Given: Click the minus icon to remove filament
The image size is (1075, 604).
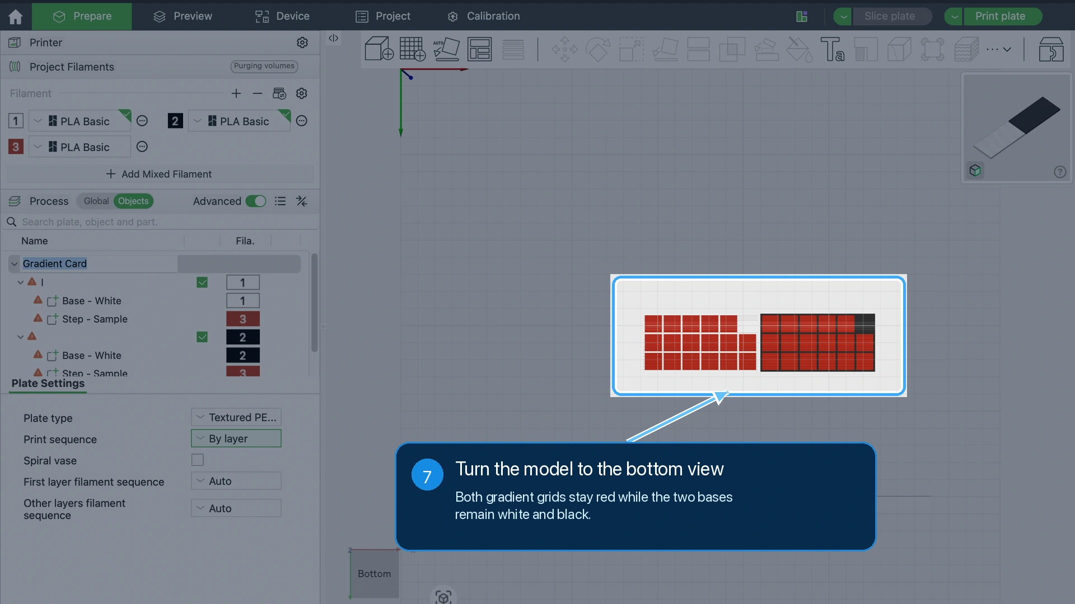Looking at the screenshot, I should click(x=258, y=93).
